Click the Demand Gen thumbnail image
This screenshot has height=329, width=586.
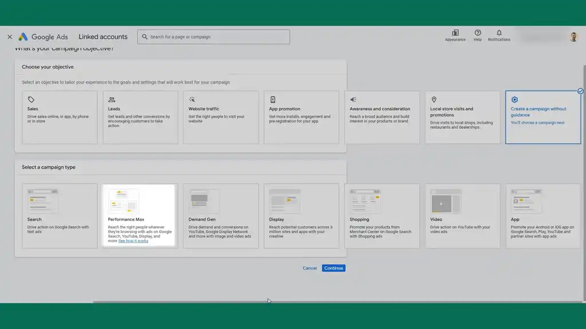click(x=204, y=201)
